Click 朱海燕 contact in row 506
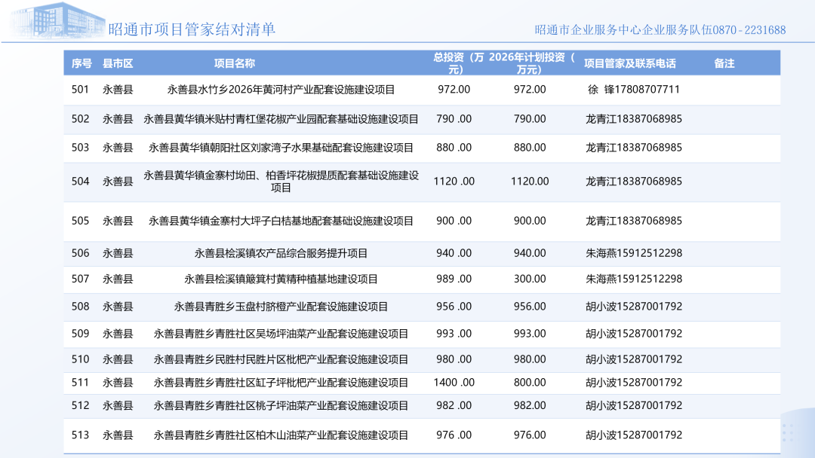This screenshot has width=815, height=458. coord(634,253)
